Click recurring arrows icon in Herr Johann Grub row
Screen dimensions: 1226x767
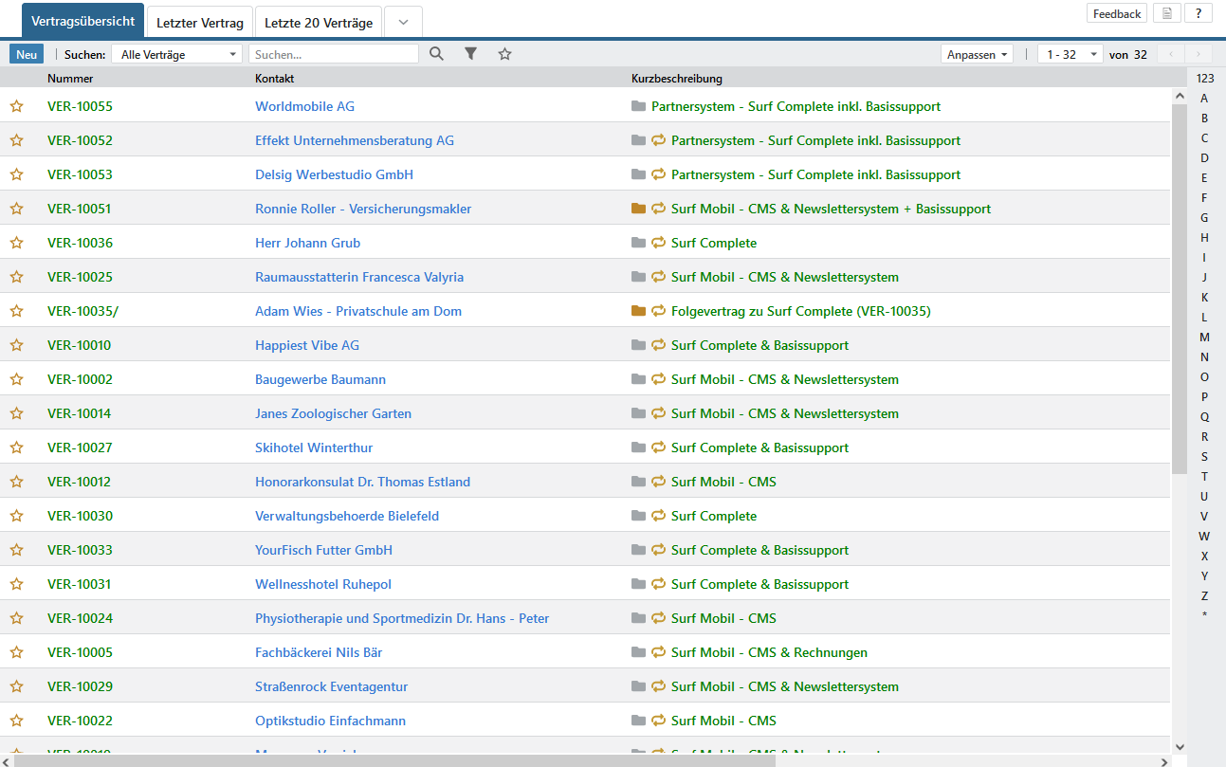click(658, 243)
